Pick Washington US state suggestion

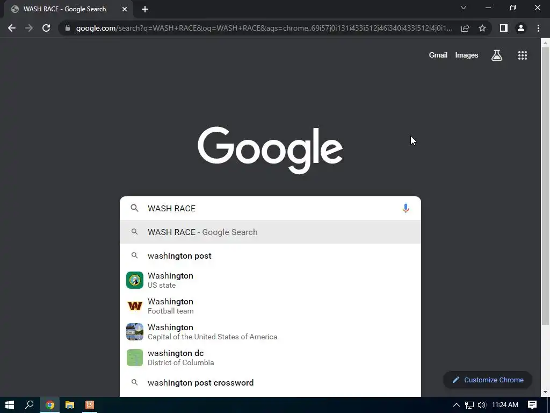point(270,280)
